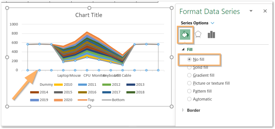The width and height of the screenshot is (275, 129).
Task: Collapse the Fill section
Action: click(183, 50)
